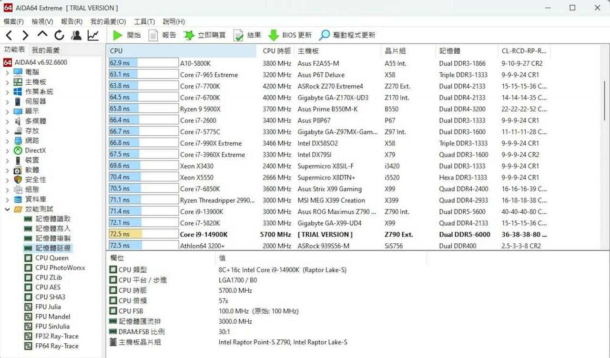Click 立即購買 buy now button
Viewport: 610px width, 358px height.
point(205,35)
